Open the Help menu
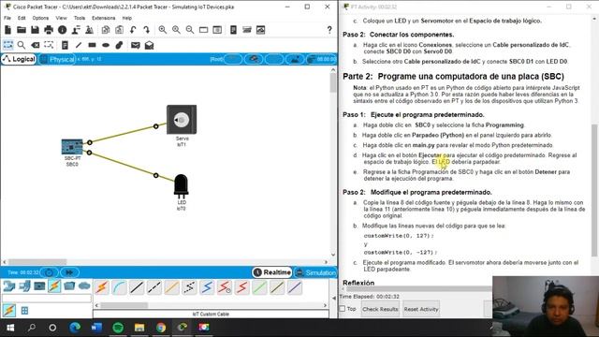The width and height of the screenshot is (599, 337). (x=127, y=18)
